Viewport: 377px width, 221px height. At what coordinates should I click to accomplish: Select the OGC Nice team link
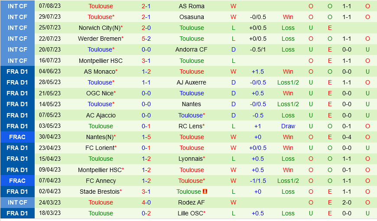[x=101, y=93]
